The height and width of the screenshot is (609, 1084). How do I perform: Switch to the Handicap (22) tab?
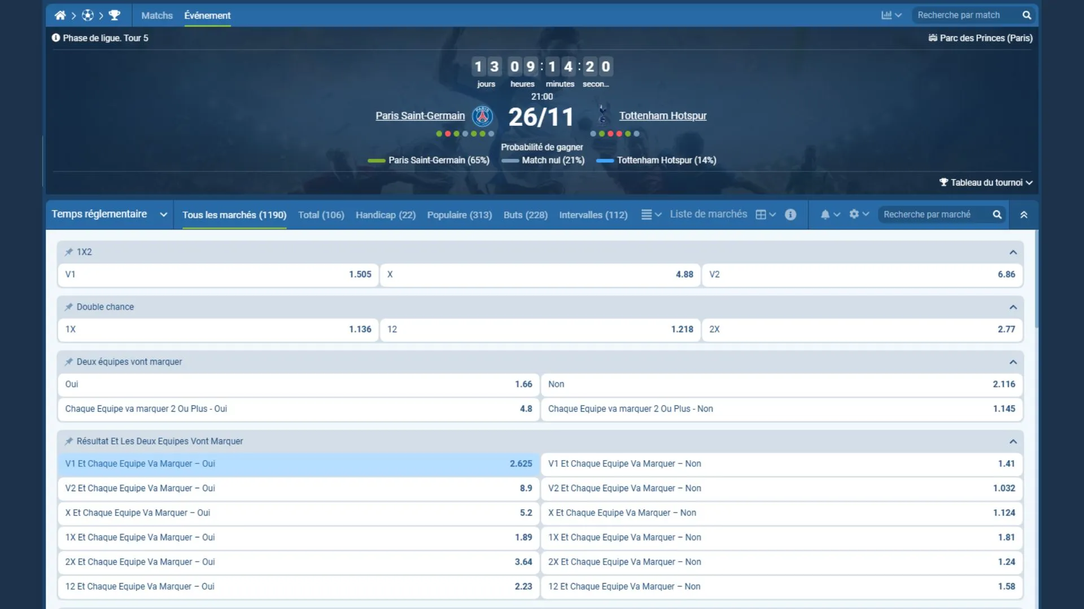pyautogui.click(x=385, y=215)
